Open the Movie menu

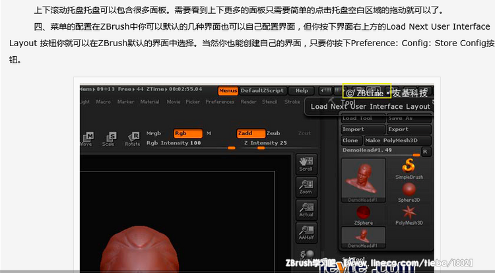coord(174,102)
